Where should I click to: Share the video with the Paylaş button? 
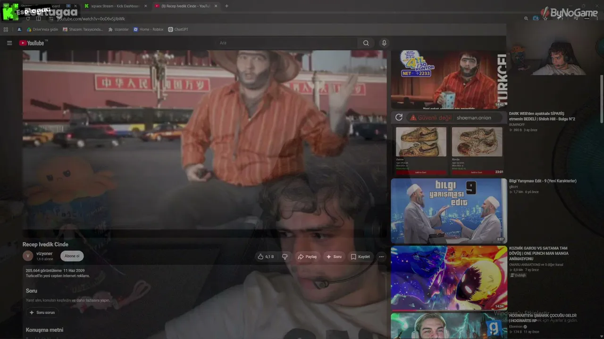click(x=307, y=257)
